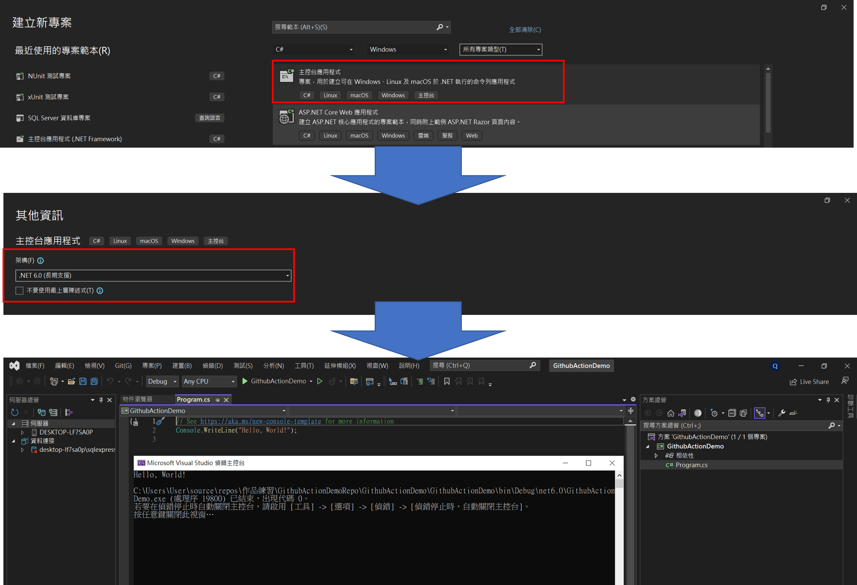
Task: Click the template list vertical scrollbar
Action: (x=768, y=102)
